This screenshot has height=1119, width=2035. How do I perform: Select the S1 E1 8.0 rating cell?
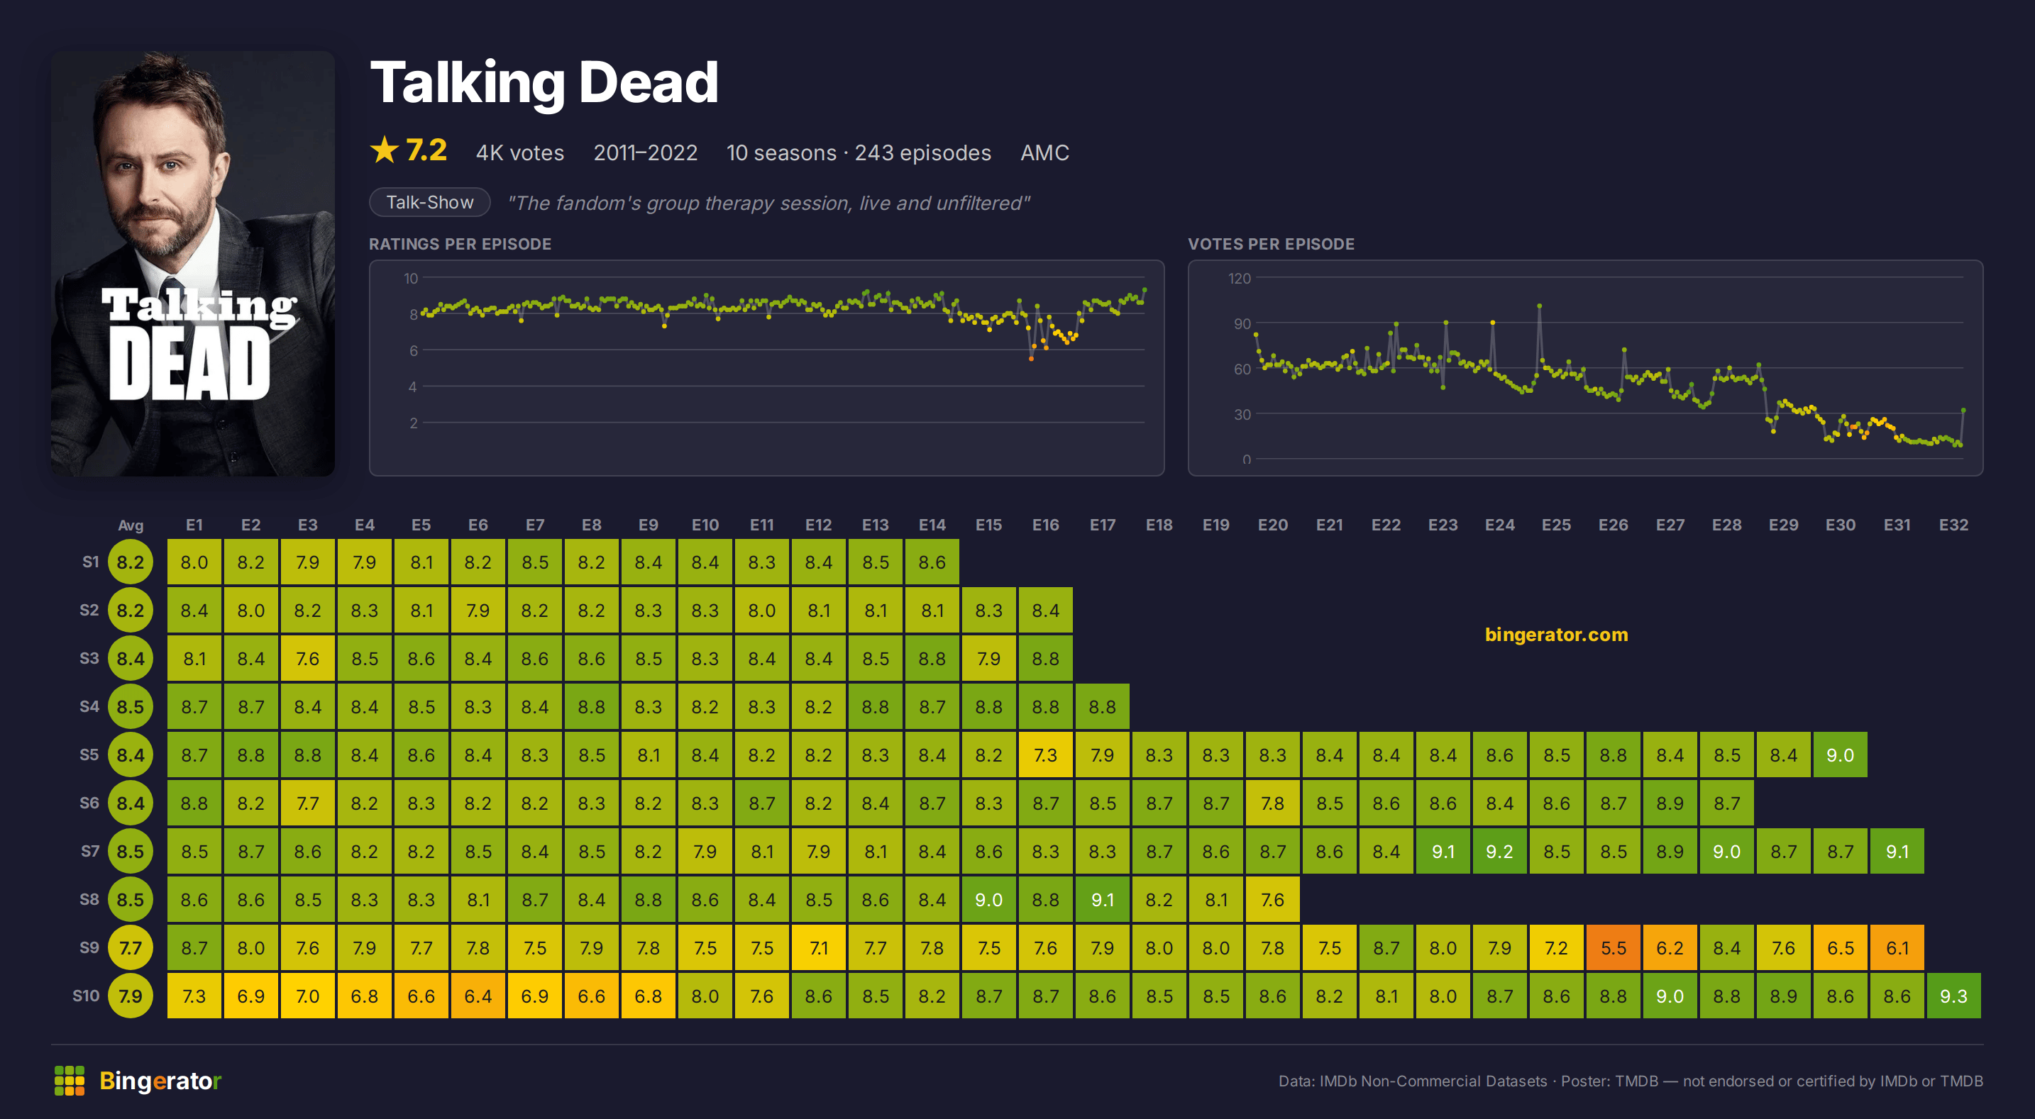pyautogui.click(x=194, y=562)
